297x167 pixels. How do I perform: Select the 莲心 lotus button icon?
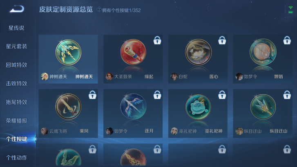198,52
